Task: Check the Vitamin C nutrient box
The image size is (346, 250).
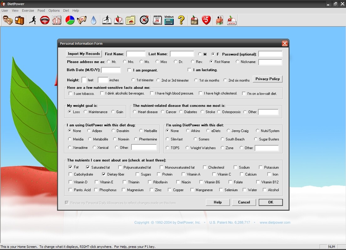Action: point(214,174)
